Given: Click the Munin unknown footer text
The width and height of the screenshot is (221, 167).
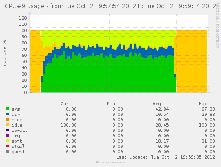Looking at the screenshot, I should [x=110, y=162].
